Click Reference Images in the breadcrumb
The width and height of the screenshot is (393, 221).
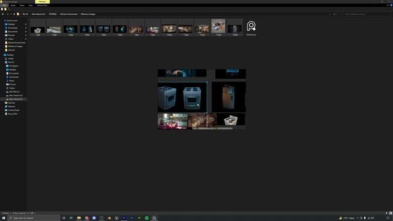[88, 14]
